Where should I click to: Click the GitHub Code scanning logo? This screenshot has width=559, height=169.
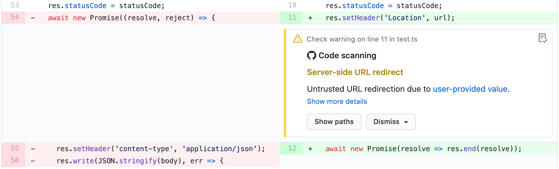[x=311, y=55]
